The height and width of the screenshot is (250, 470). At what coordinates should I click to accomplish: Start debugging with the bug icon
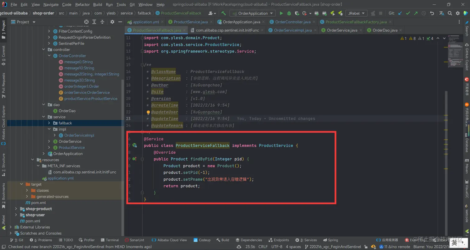pos(289,13)
